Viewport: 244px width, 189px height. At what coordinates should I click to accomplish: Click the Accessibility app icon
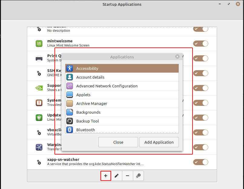pos(70,68)
